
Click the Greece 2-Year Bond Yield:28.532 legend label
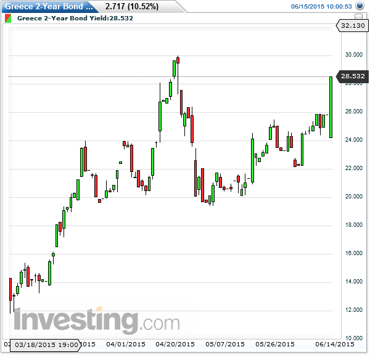click(x=75, y=18)
